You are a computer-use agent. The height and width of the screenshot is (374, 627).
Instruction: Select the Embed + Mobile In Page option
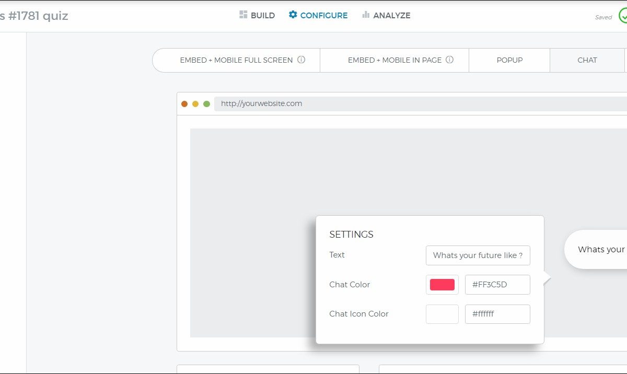[394, 60]
